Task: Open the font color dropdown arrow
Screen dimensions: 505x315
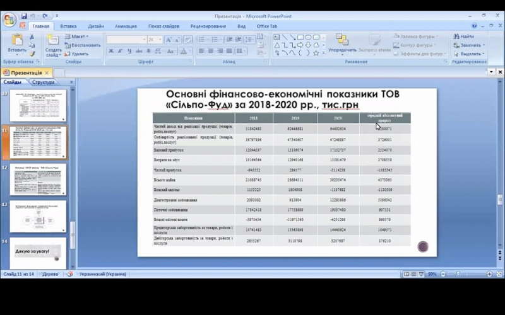Action: (190, 51)
